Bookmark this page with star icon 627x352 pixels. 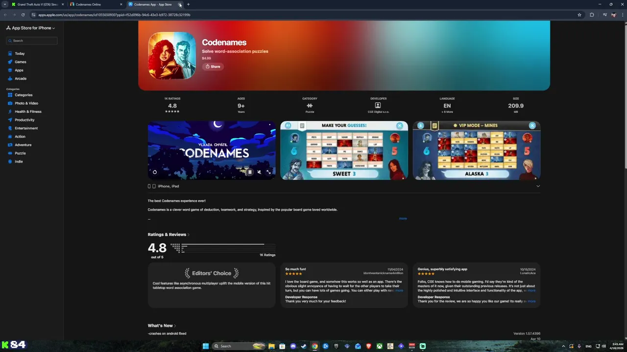(x=579, y=15)
